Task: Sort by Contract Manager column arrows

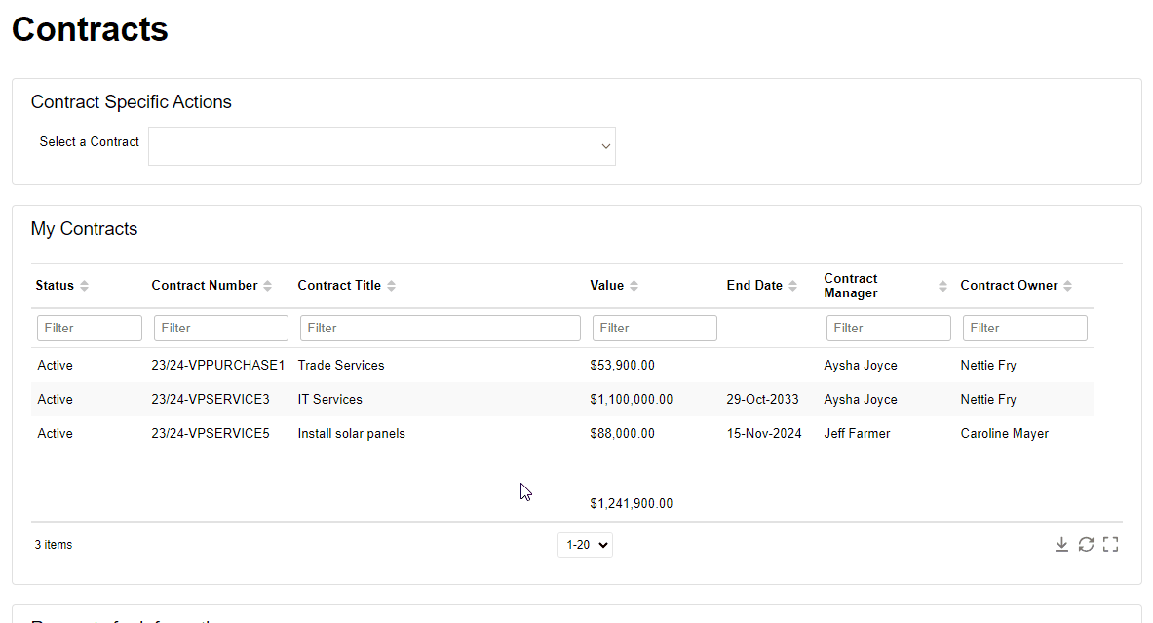Action: (x=942, y=286)
